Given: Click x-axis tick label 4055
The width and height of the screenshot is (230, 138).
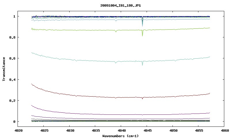Looking at the screenshot, I should [x=199, y=131].
